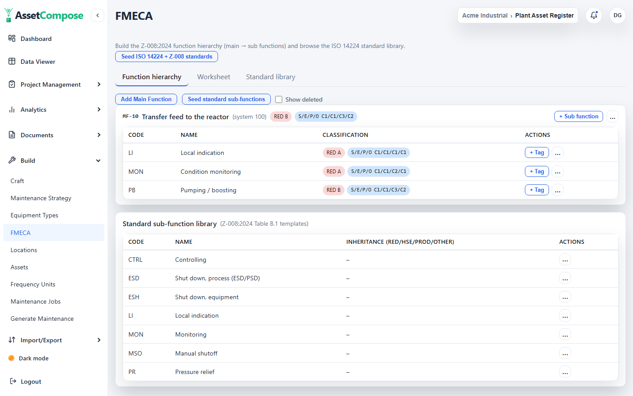Click "Shut down, process (ESD/PSD)" name cell
Viewport: 633px width, 396px height.
[218, 278]
